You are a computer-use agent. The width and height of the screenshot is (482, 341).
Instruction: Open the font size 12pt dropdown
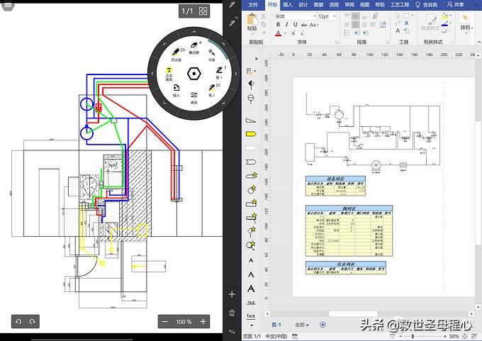click(x=335, y=16)
